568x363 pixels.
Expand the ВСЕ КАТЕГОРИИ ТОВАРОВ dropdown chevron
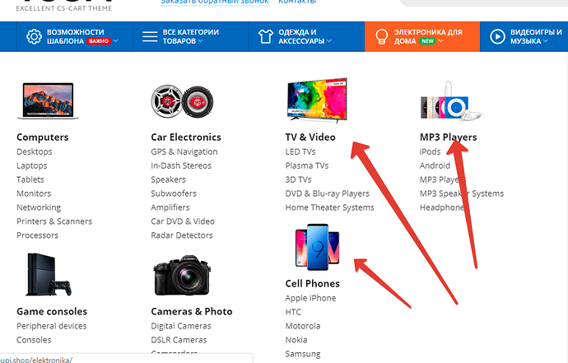tap(200, 41)
